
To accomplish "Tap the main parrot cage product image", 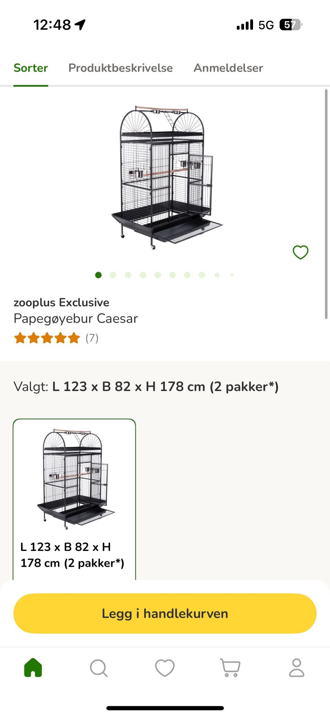I will (167, 177).
